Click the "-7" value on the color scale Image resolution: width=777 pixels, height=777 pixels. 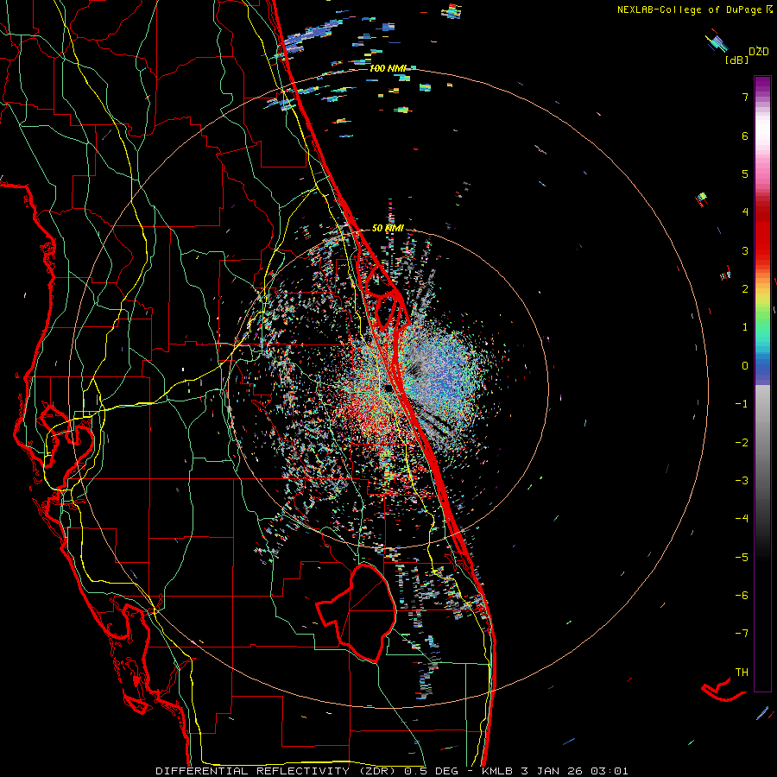742,634
